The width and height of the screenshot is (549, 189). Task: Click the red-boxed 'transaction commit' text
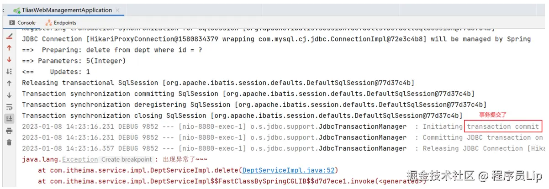(502, 126)
